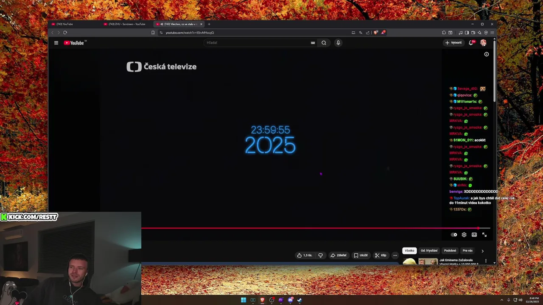Open Discord from the taskbar
The image size is (543, 305).
point(290,300)
